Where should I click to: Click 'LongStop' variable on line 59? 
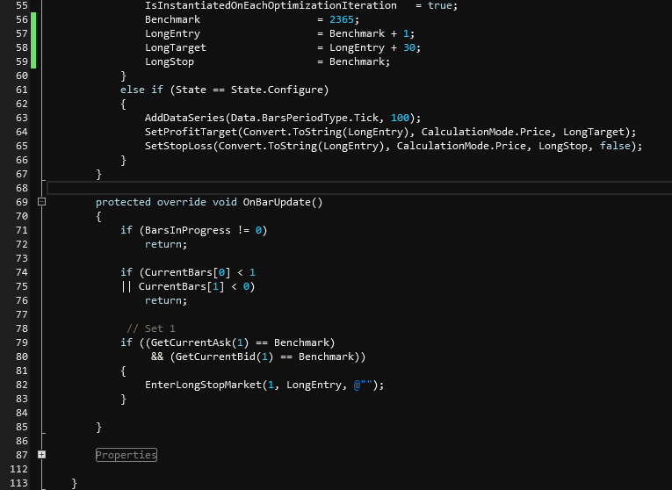[170, 61]
